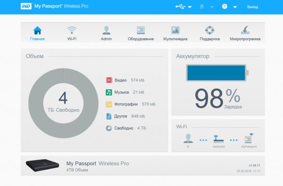Select the Wi-Fi tab label
Image resolution: width=283 pixels, height=186 pixels.
click(x=72, y=39)
